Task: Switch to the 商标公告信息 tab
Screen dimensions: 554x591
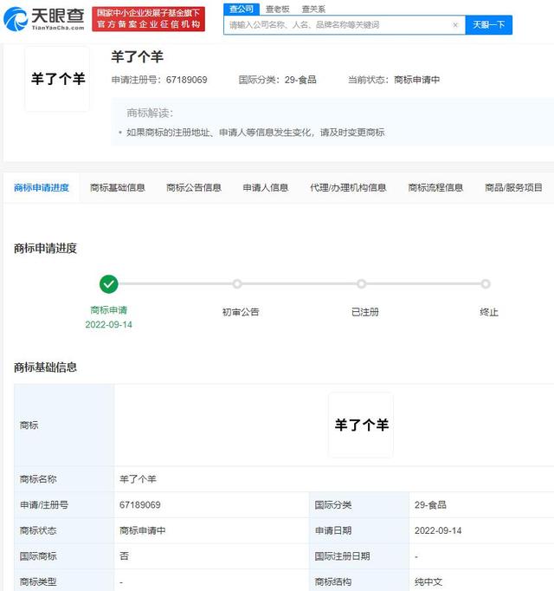Action: 194,188
